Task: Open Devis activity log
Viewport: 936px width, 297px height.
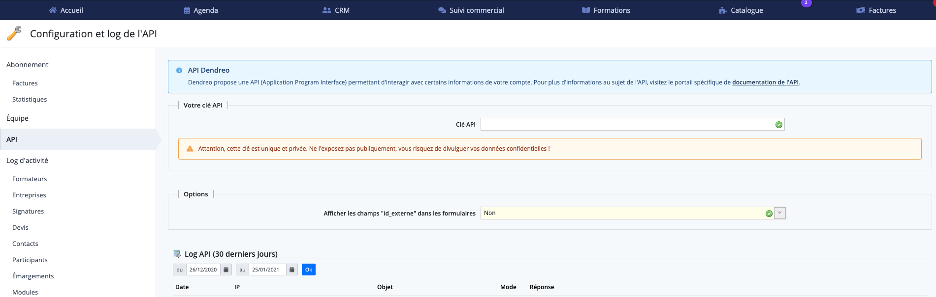Action: [20, 228]
